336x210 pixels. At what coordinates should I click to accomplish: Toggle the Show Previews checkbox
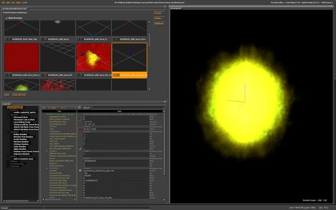[x=6, y=18]
